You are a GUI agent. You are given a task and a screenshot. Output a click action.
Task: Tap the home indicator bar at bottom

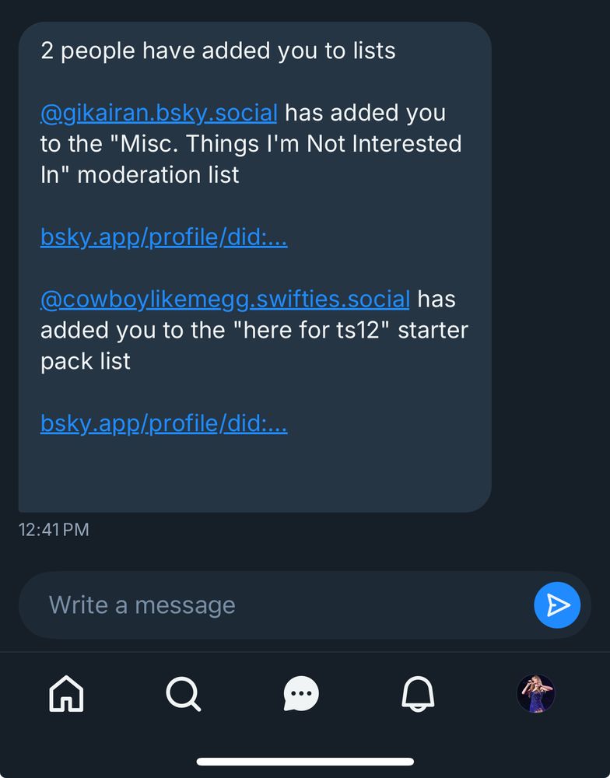305,762
